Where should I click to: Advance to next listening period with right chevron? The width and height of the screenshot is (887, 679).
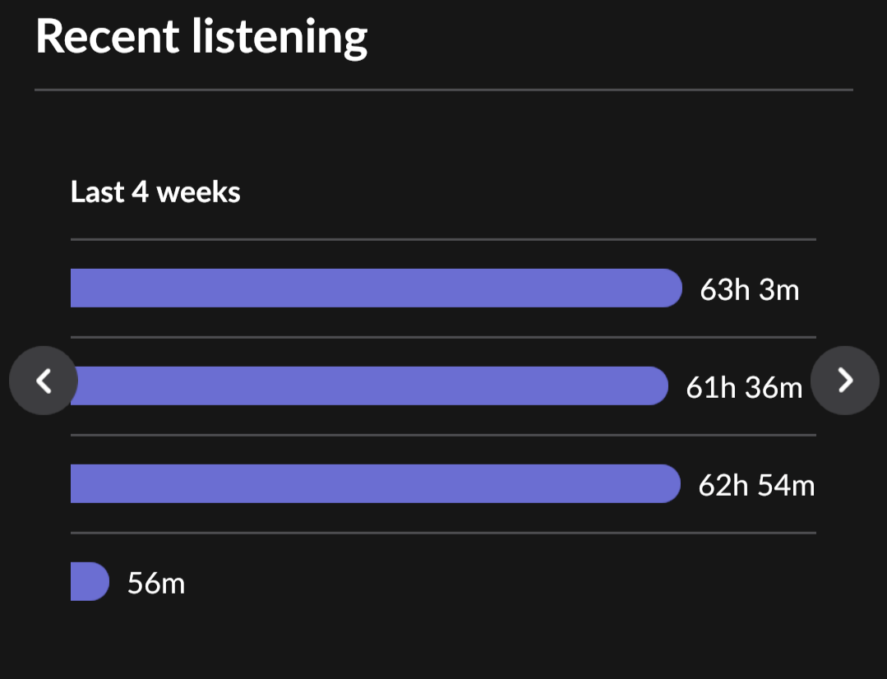[x=845, y=381]
